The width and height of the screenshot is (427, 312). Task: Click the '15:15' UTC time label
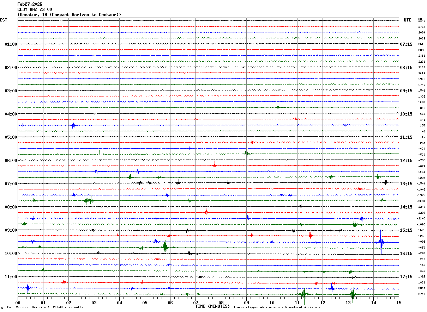point(406,230)
